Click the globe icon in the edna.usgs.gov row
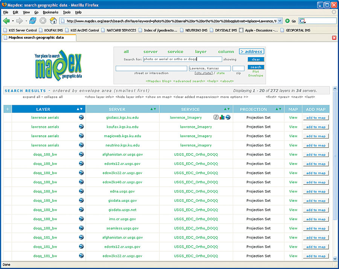339x269 pixels. coord(81,191)
